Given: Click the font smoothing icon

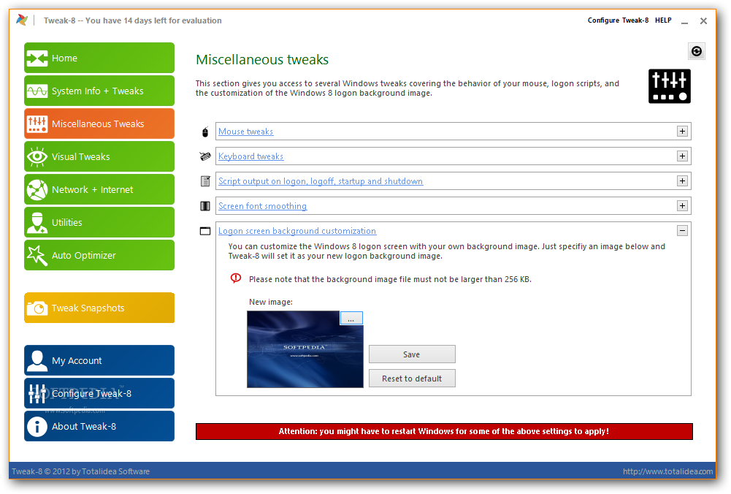Looking at the screenshot, I should (x=205, y=206).
